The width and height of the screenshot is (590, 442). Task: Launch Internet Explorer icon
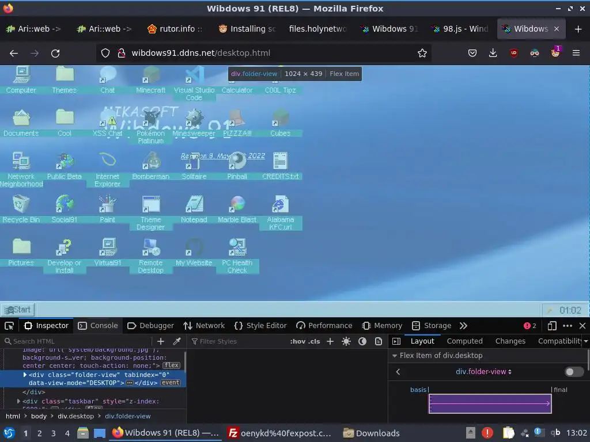point(108,170)
